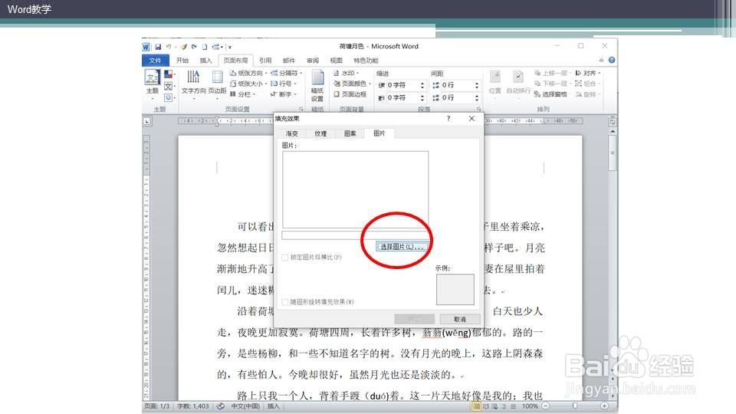Click the zoom slider handle
The image size is (736, 414).
[x=574, y=406]
